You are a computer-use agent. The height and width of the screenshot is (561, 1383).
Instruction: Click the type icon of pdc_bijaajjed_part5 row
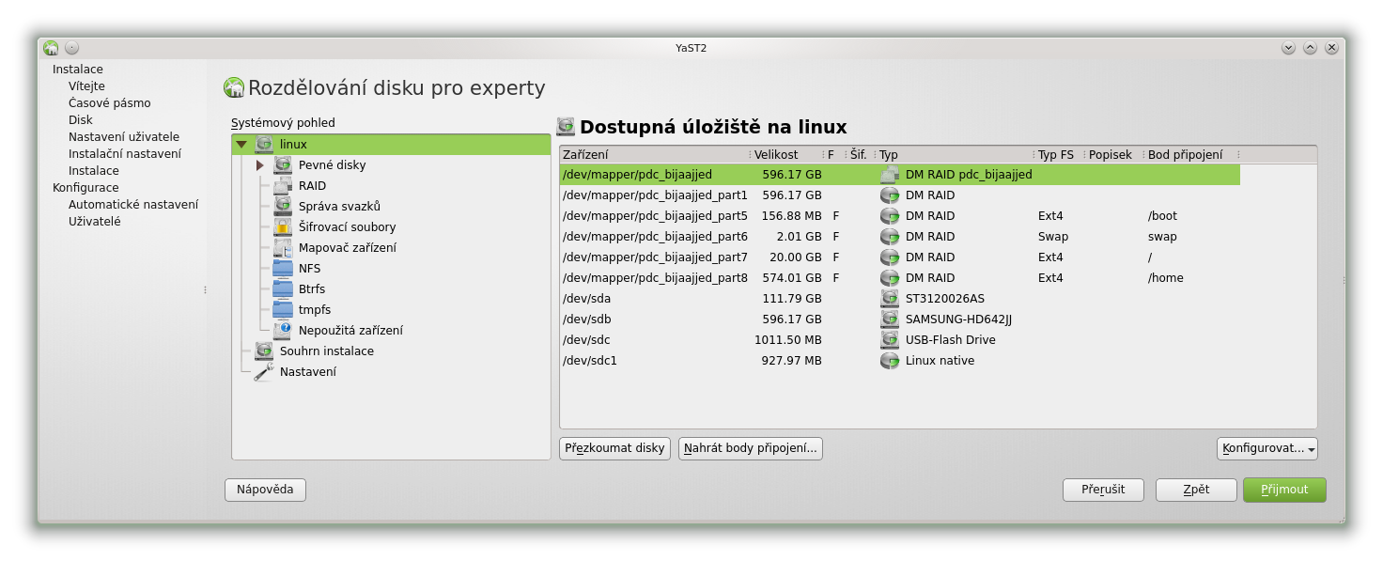[x=890, y=215]
